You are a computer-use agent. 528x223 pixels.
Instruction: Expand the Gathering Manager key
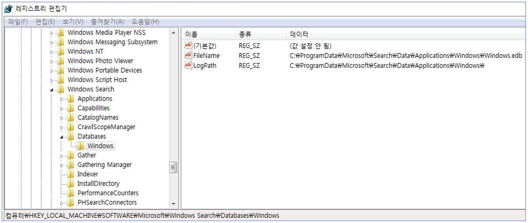click(61, 165)
